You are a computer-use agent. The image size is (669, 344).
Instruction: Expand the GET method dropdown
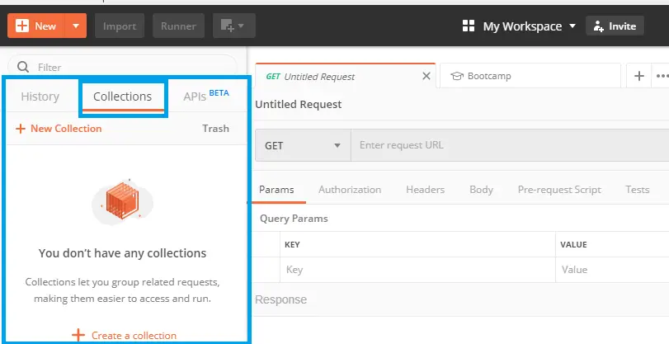pos(303,145)
